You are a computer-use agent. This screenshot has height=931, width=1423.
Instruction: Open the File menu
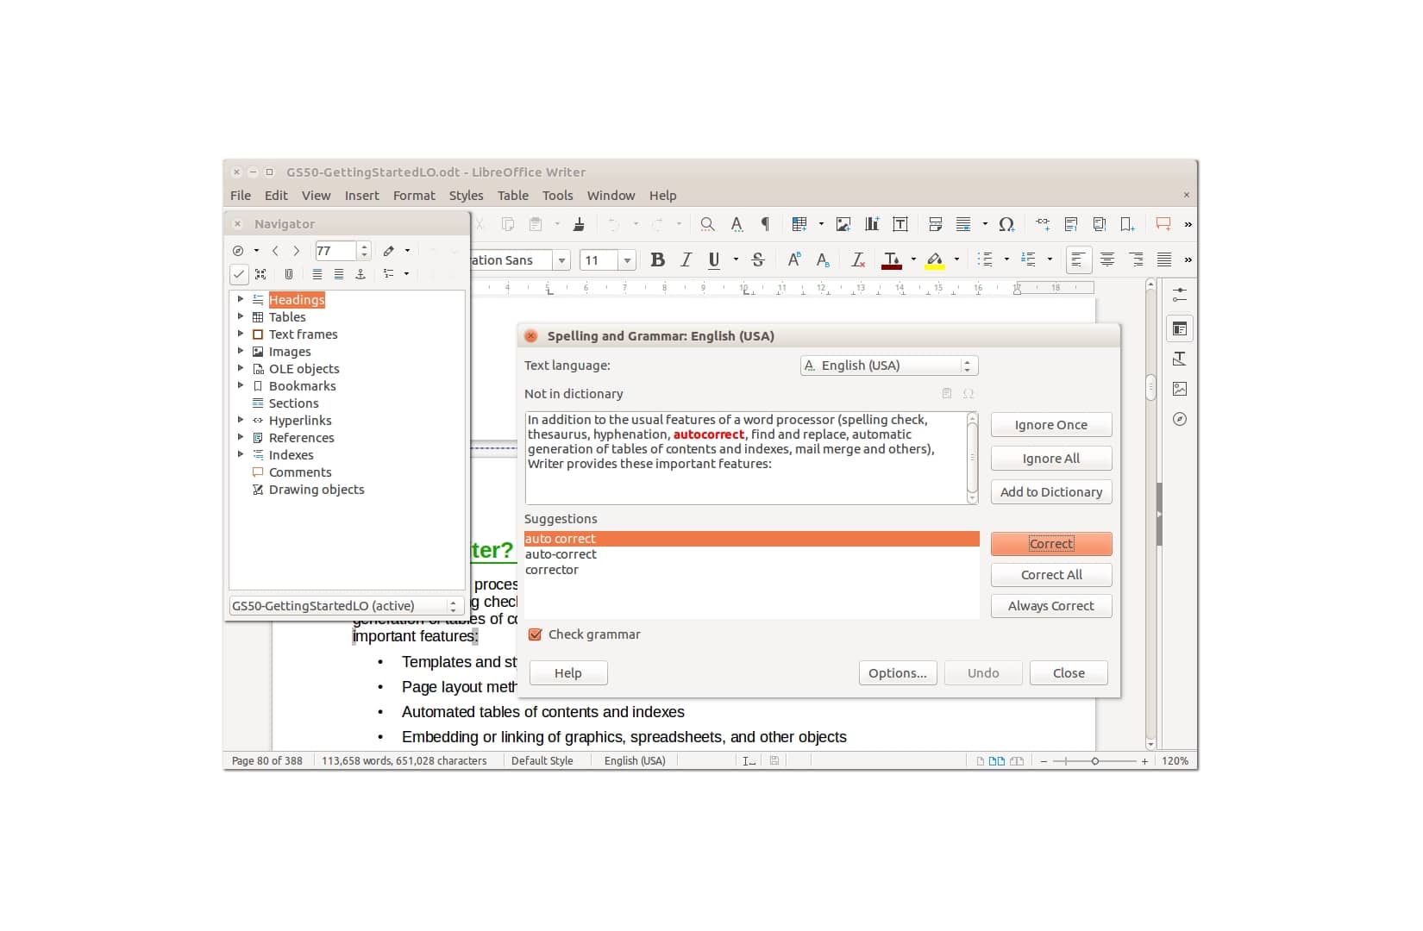241,196
